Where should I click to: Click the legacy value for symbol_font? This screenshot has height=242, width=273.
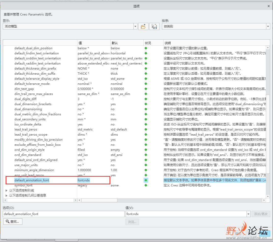click(x=82, y=185)
